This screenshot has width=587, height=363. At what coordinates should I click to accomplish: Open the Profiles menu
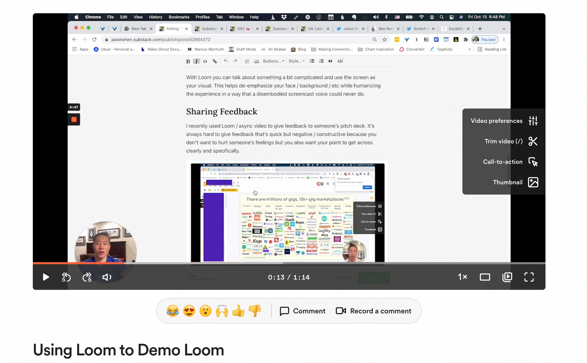[203, 17]
